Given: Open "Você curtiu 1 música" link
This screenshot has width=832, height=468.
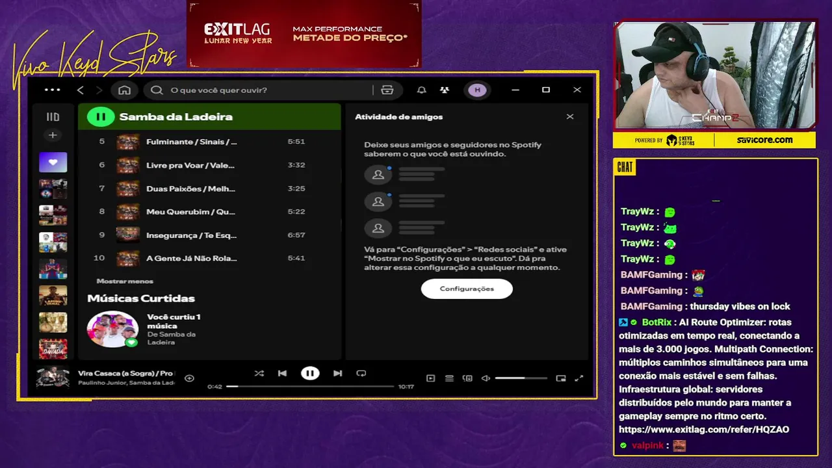Looking at the screenshot, I should [x=174, y=321].
